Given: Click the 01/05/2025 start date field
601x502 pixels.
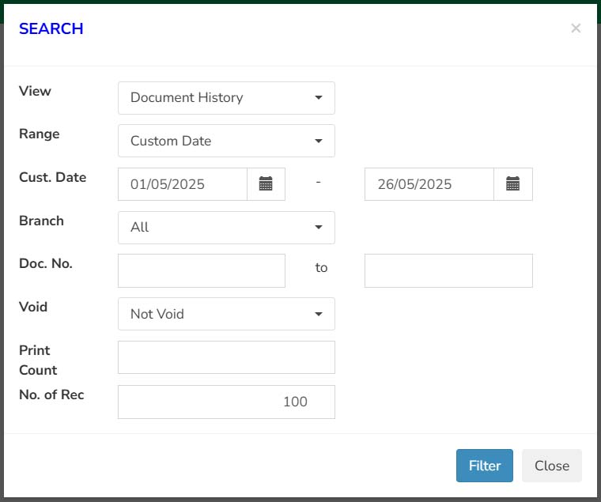Looking at the screenshot, I should 183,184.
